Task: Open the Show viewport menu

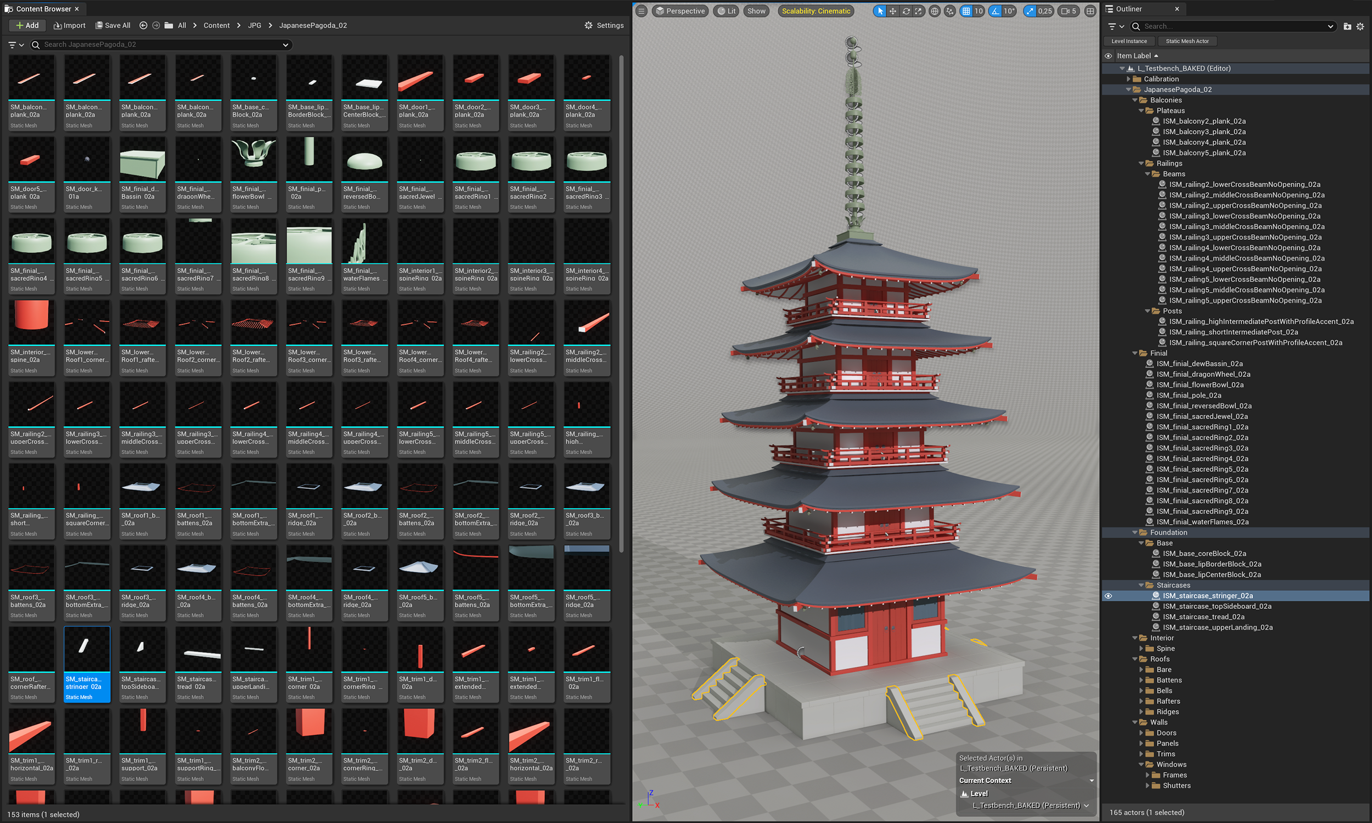Action: click(756, 11)
